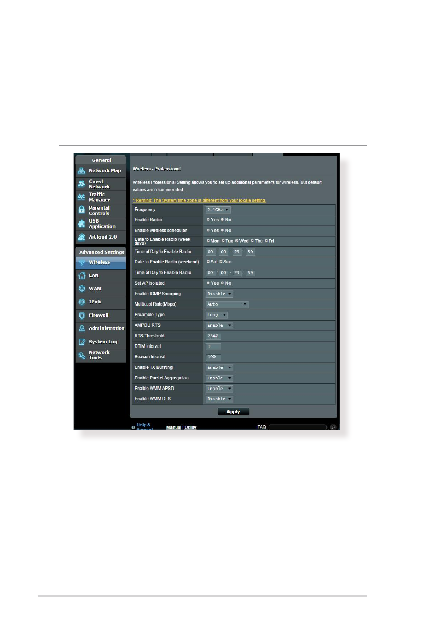
Task: Open the Preamble Type dropdown
Action: pos(217,315)
